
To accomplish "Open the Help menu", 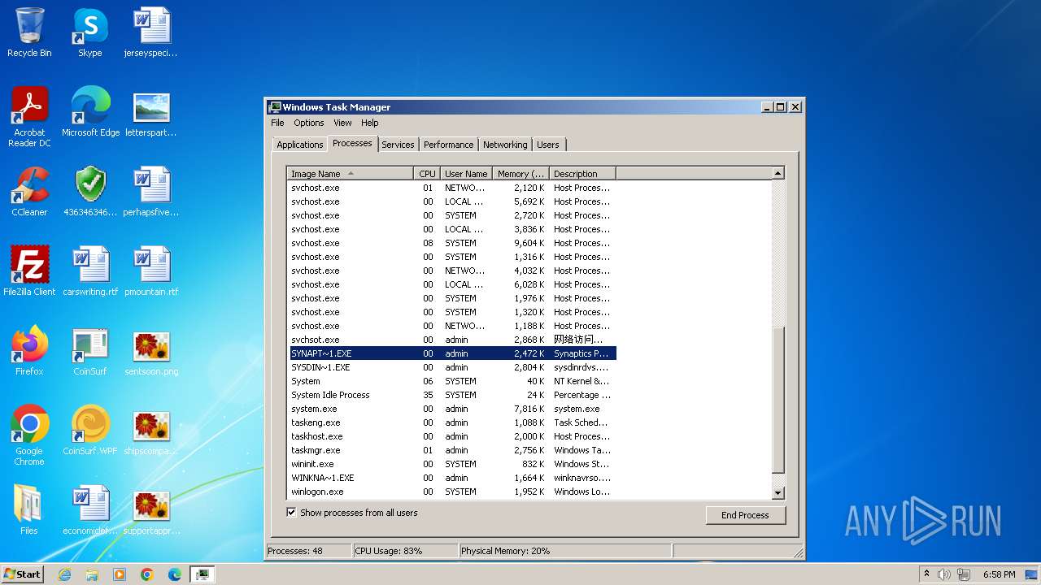I will [370, 123].
